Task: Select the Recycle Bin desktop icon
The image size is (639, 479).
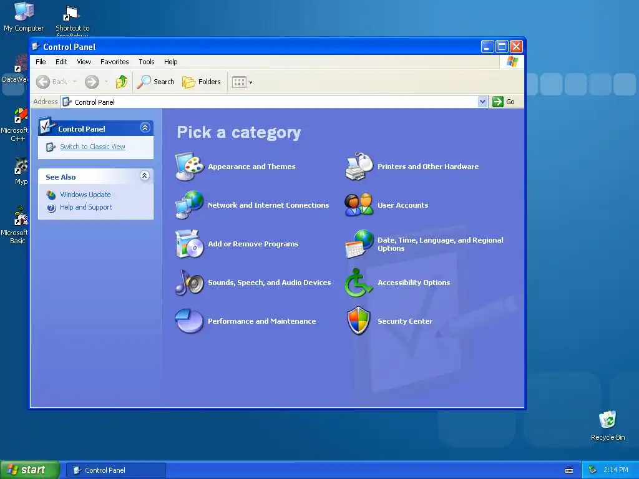Action: click(608, 425)
